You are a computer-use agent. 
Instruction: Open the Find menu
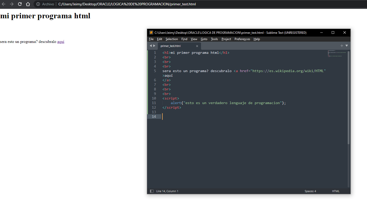pyautogui.click(x=184, y=39)
